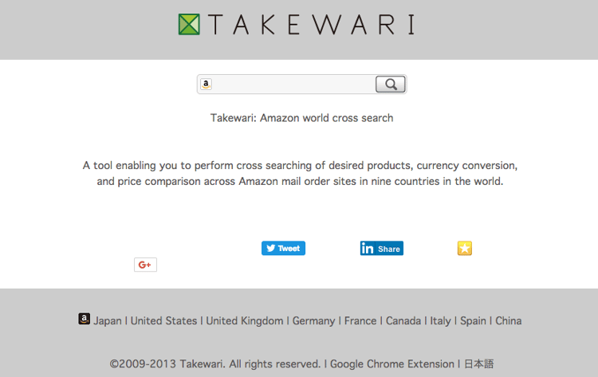The width and height of the screenshot is (598, 377).
Task: Open the United Kingdom link
Action: (245, 321)
